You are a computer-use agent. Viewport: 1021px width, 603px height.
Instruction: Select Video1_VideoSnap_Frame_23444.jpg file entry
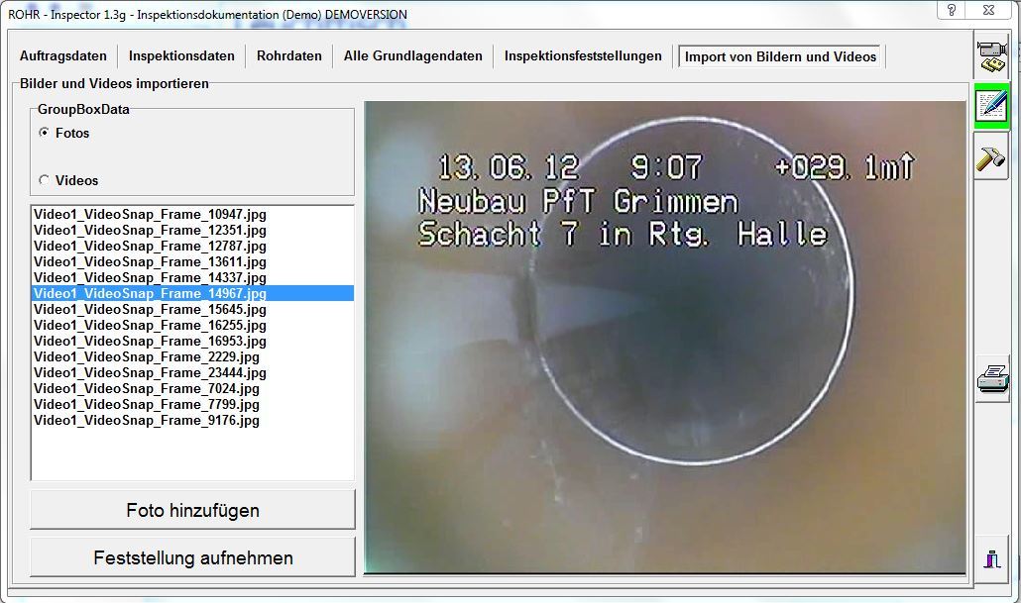click(x=150, y=372)
